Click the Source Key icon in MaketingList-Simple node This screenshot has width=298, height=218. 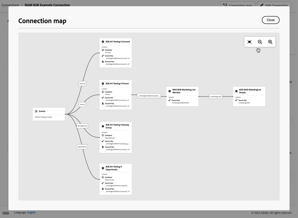[236, 100]
